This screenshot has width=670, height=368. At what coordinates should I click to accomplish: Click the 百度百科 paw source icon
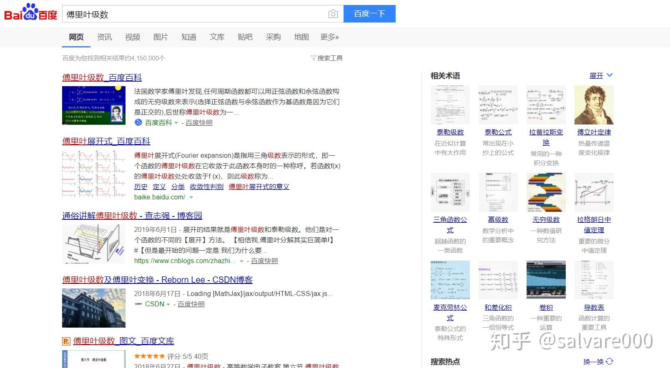click(x=138, y=122)
